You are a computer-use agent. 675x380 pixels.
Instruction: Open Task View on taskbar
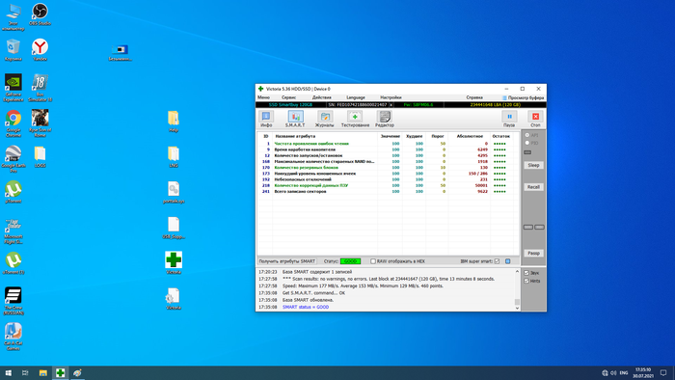25,373
